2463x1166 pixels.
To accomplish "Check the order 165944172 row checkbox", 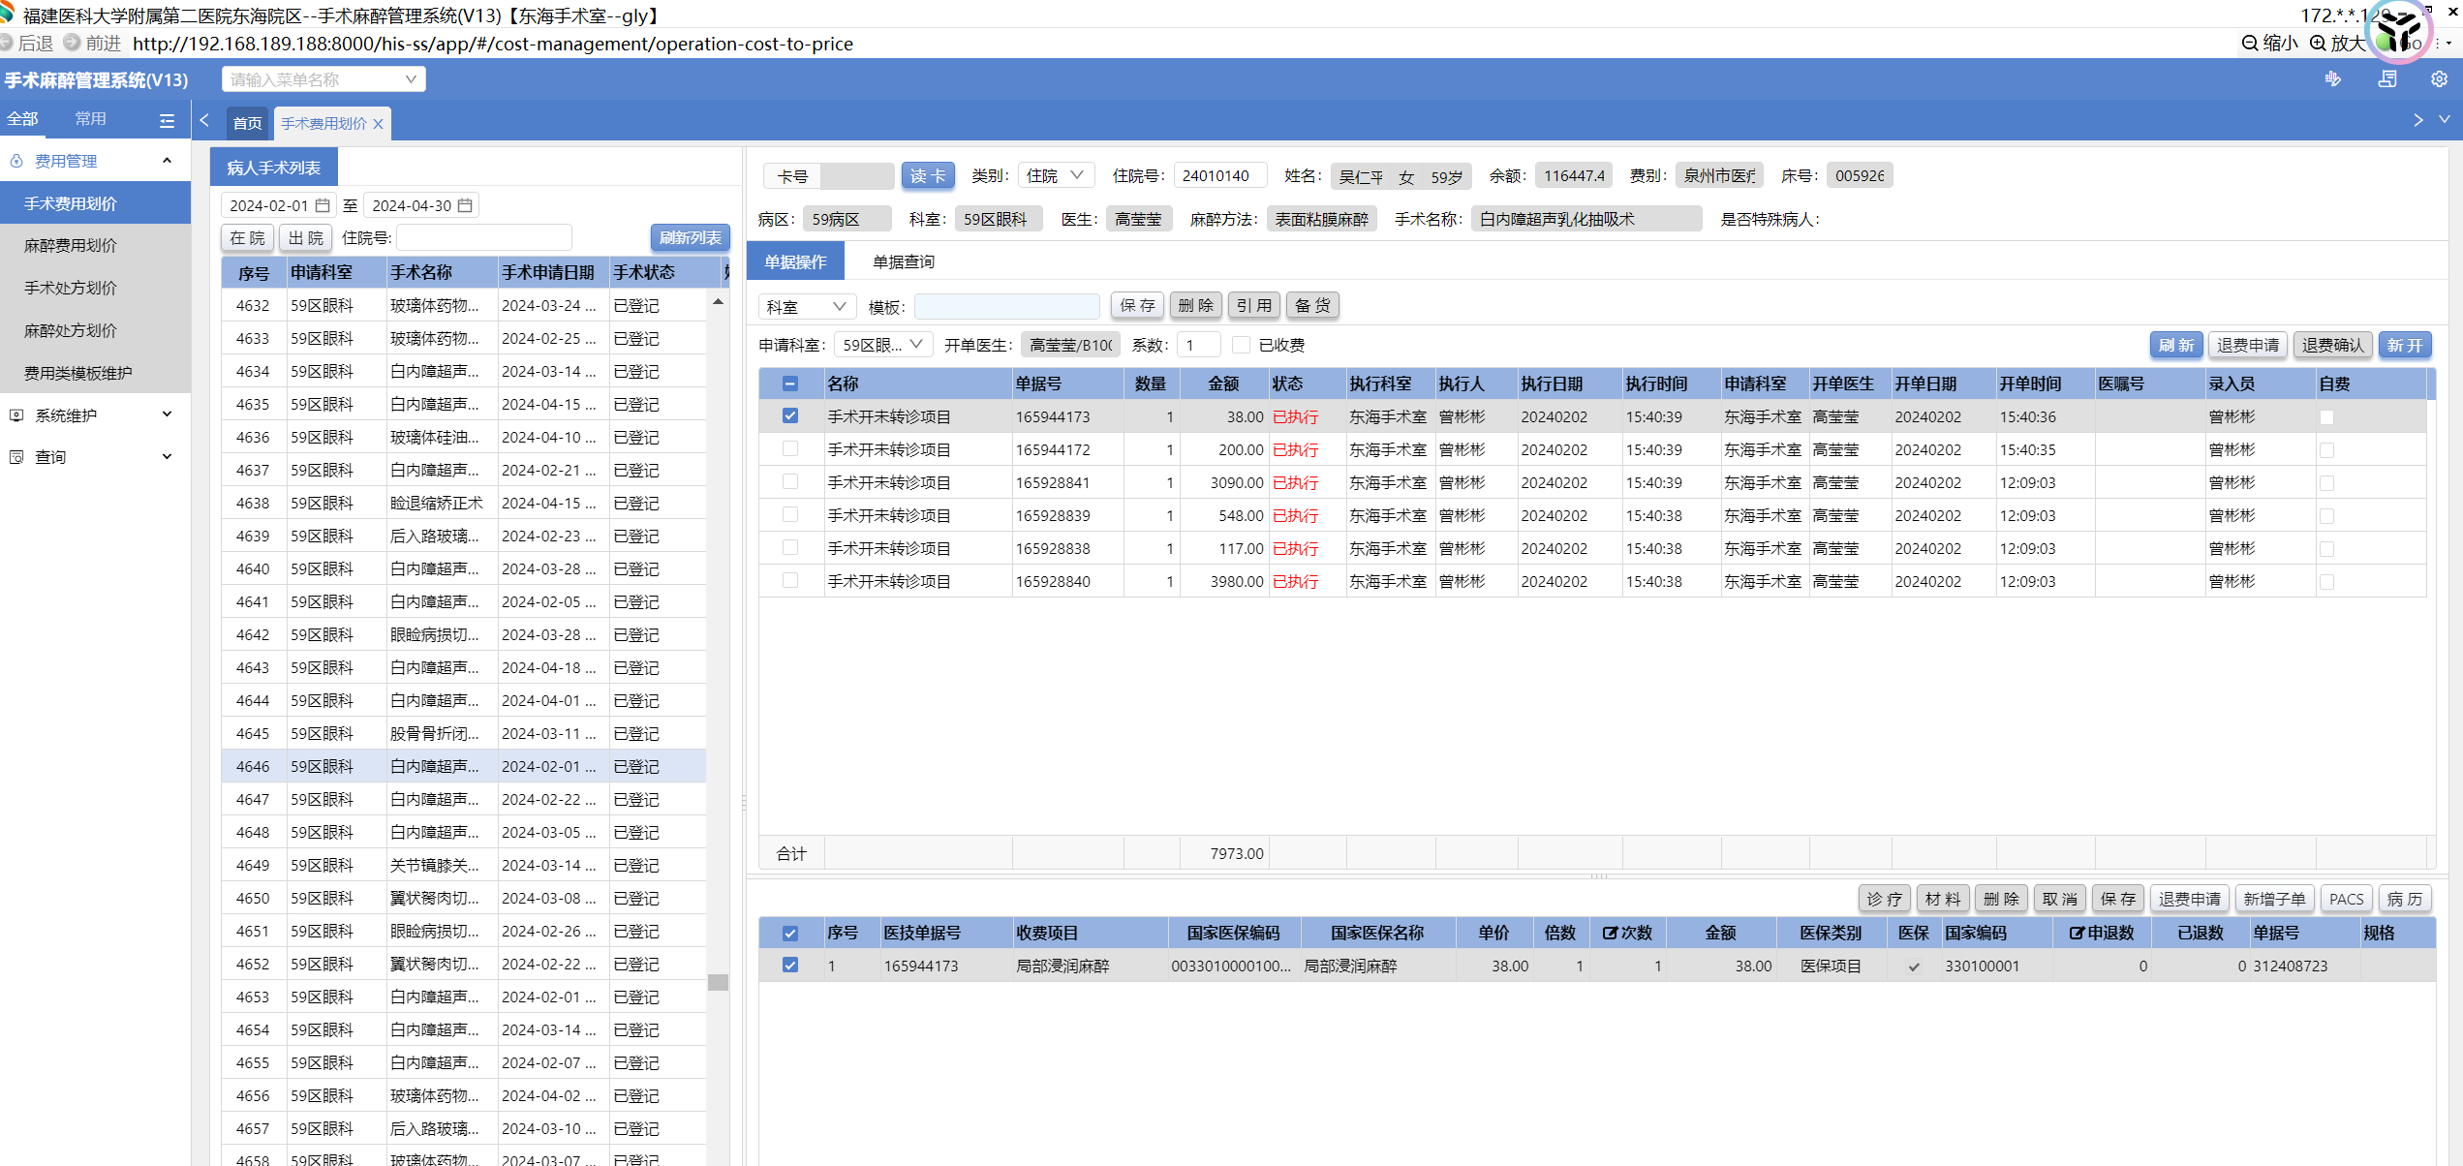I will pyautogui.click(x=790, y=449).
